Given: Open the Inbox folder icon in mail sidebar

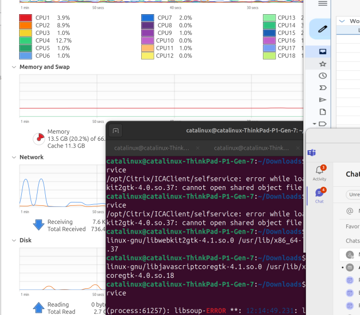Looking at the screenshot, I should coord(322,51).
